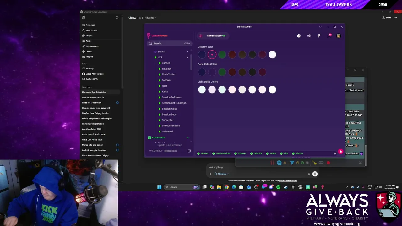Click the broom clear icon in overlay toolbar
The width and height of the screenshot is (402, 226).
pos(314,163)
